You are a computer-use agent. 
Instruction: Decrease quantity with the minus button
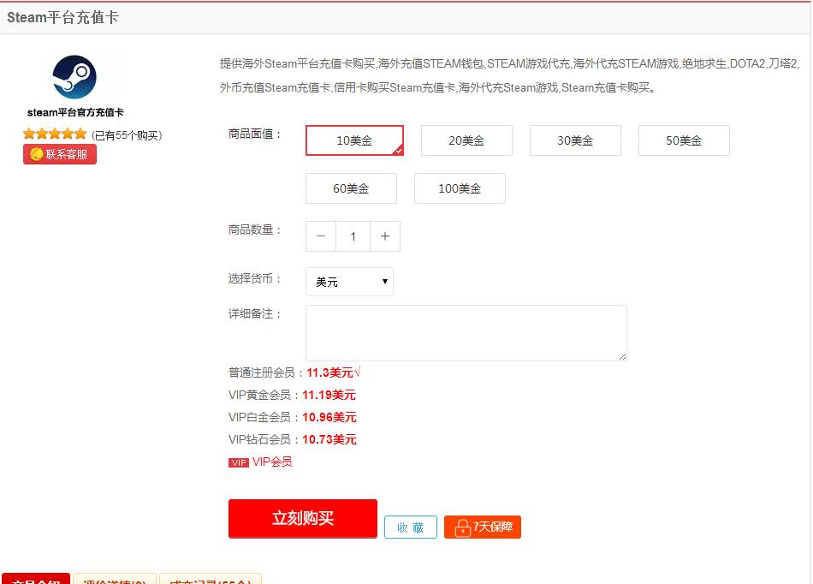tap(321, 236)
